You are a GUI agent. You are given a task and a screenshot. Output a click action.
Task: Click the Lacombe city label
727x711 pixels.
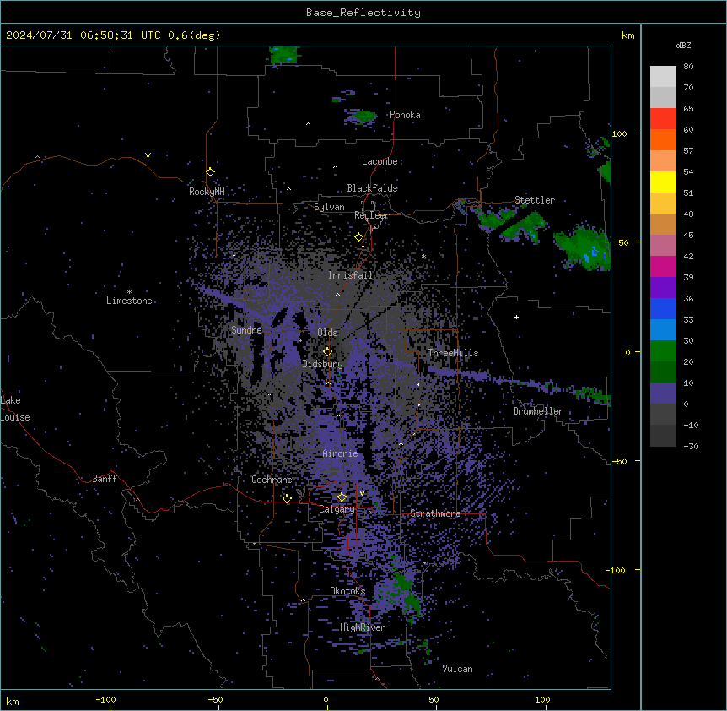click(380, 161)
